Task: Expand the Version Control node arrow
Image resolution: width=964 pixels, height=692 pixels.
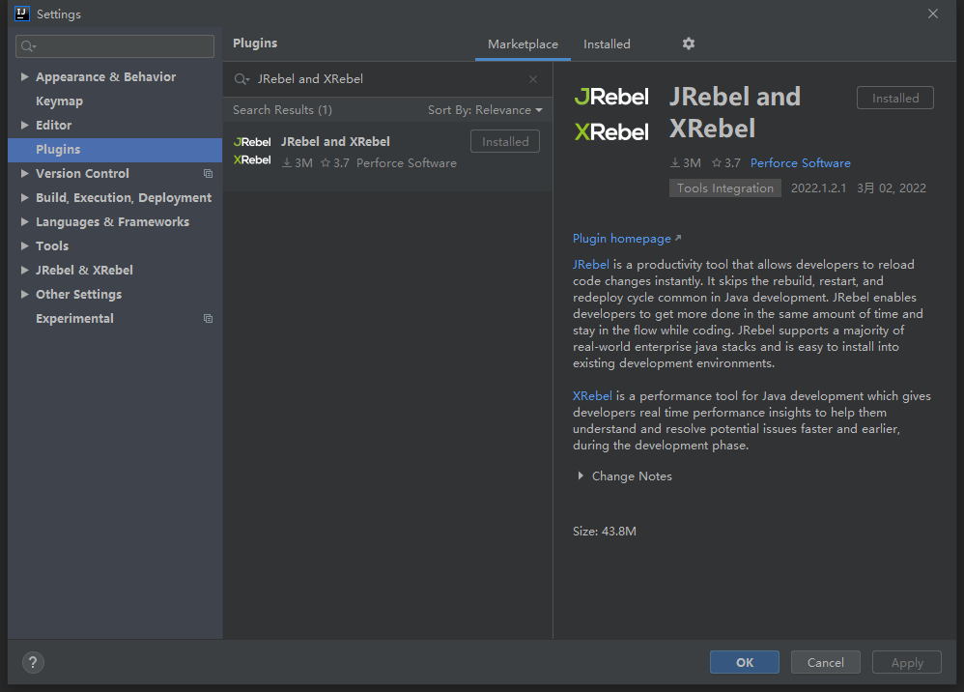Action: (24, 173)
